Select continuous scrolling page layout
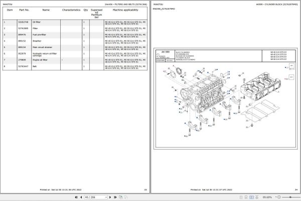This screenshot has width=301, height=201. coord(246,197)
